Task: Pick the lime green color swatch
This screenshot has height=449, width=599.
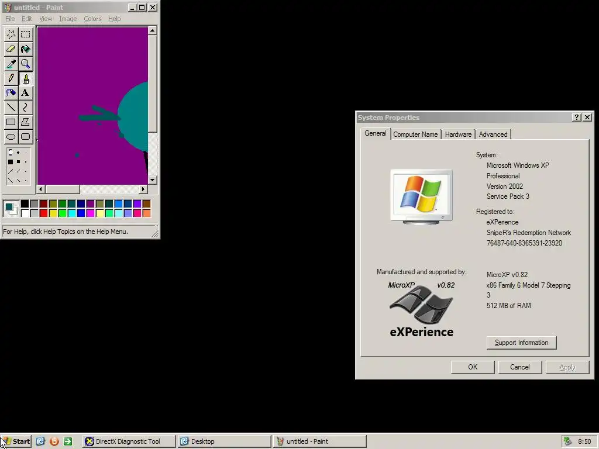Action: coord(62,213)
